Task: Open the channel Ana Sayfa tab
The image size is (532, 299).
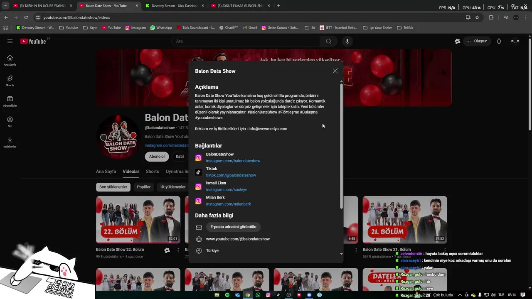Action: point(106,172)
